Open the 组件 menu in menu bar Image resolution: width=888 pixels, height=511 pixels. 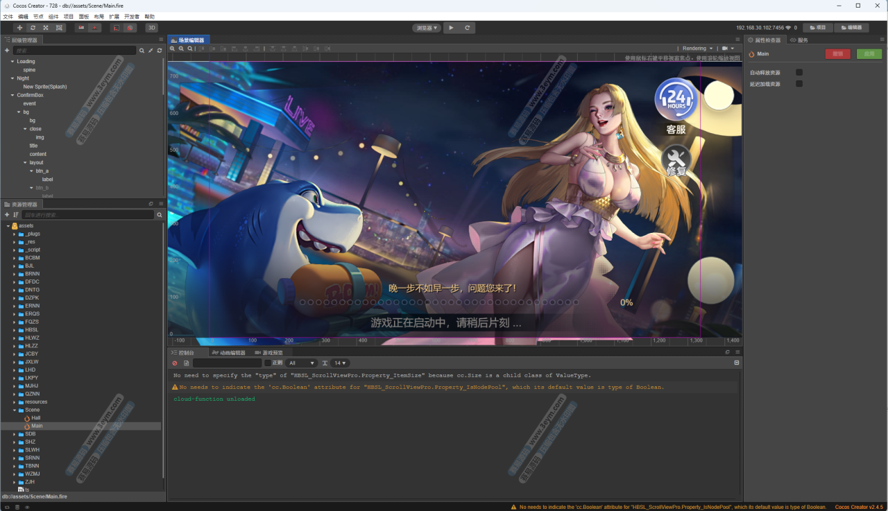pyautogui.click(x=53, y=16)
